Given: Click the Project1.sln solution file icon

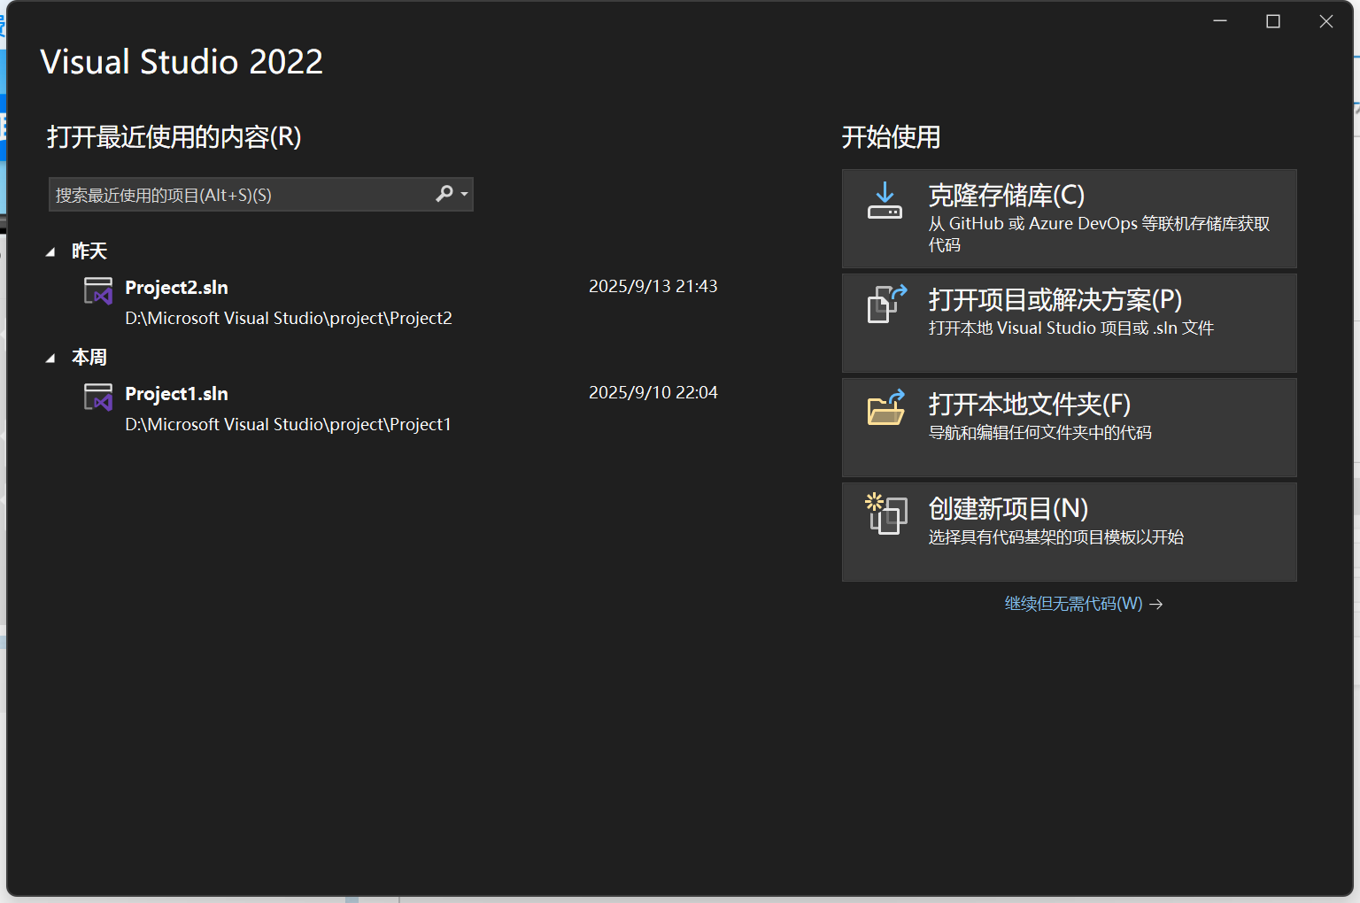Looking at the screenshot, I should coord(98,397).
